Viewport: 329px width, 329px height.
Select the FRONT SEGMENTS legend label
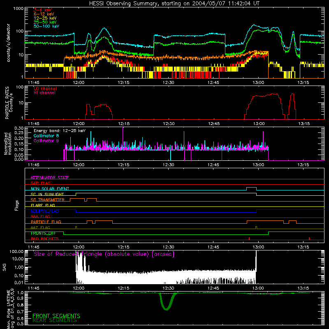[56, 316]
